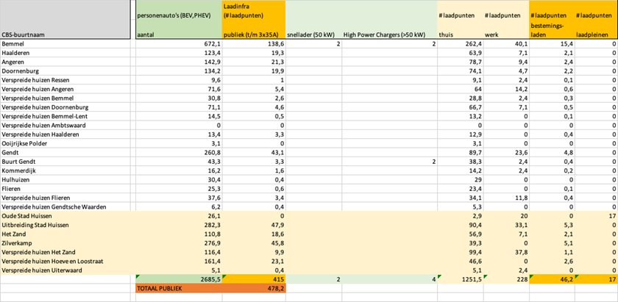Click the personenauto's (BEV,PHEV) header
The image size is (618, 302).
177,15
